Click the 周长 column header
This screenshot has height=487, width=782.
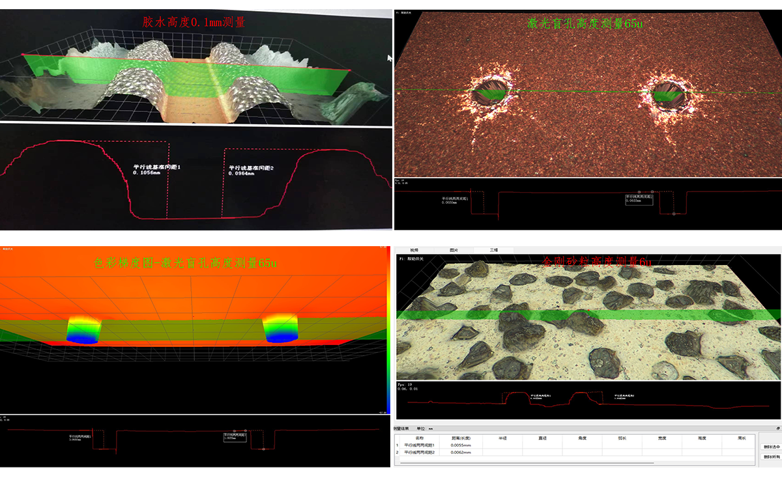(741, 438)
